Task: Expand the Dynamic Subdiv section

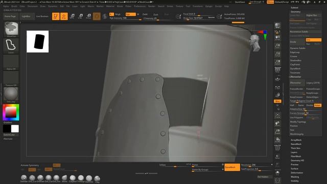Action: pyautogui.click(x=297, y=48)
